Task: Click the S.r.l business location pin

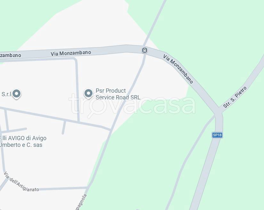Action: tap(17, 94)
